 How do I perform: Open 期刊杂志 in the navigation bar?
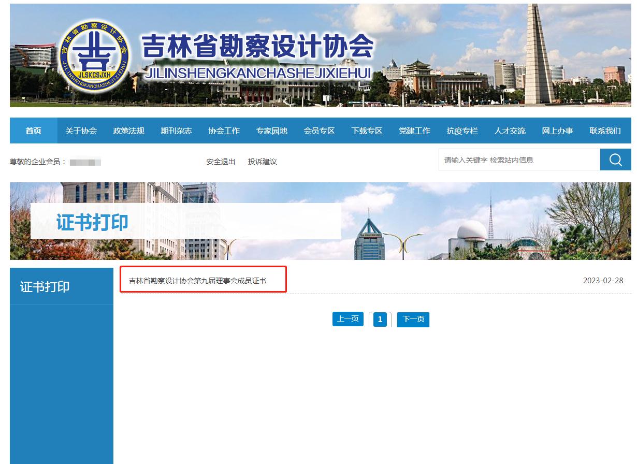point(177,130)
